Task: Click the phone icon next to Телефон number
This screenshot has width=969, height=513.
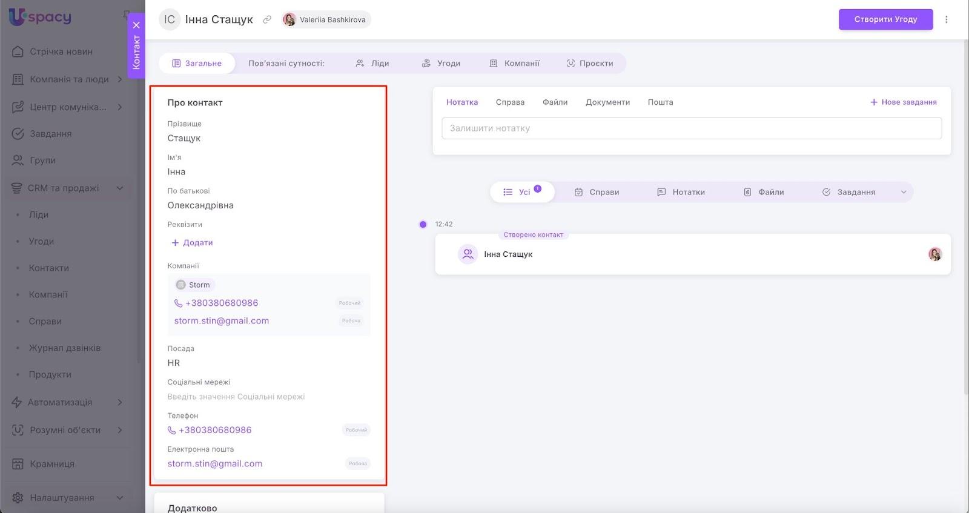Action: click(x=172, y=430)
